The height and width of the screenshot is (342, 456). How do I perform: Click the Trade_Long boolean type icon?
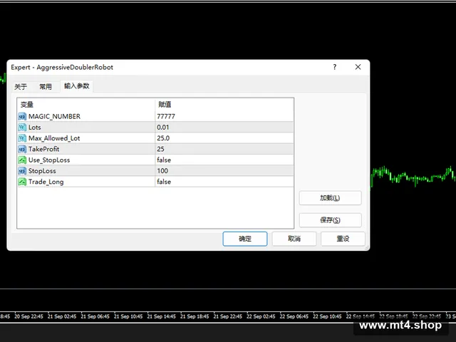22,182
